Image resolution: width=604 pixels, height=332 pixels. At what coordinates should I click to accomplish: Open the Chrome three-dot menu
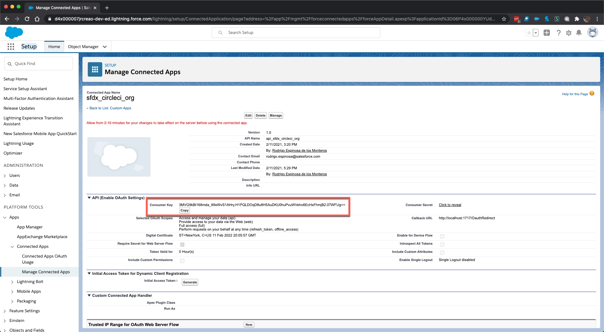point(597,19)
